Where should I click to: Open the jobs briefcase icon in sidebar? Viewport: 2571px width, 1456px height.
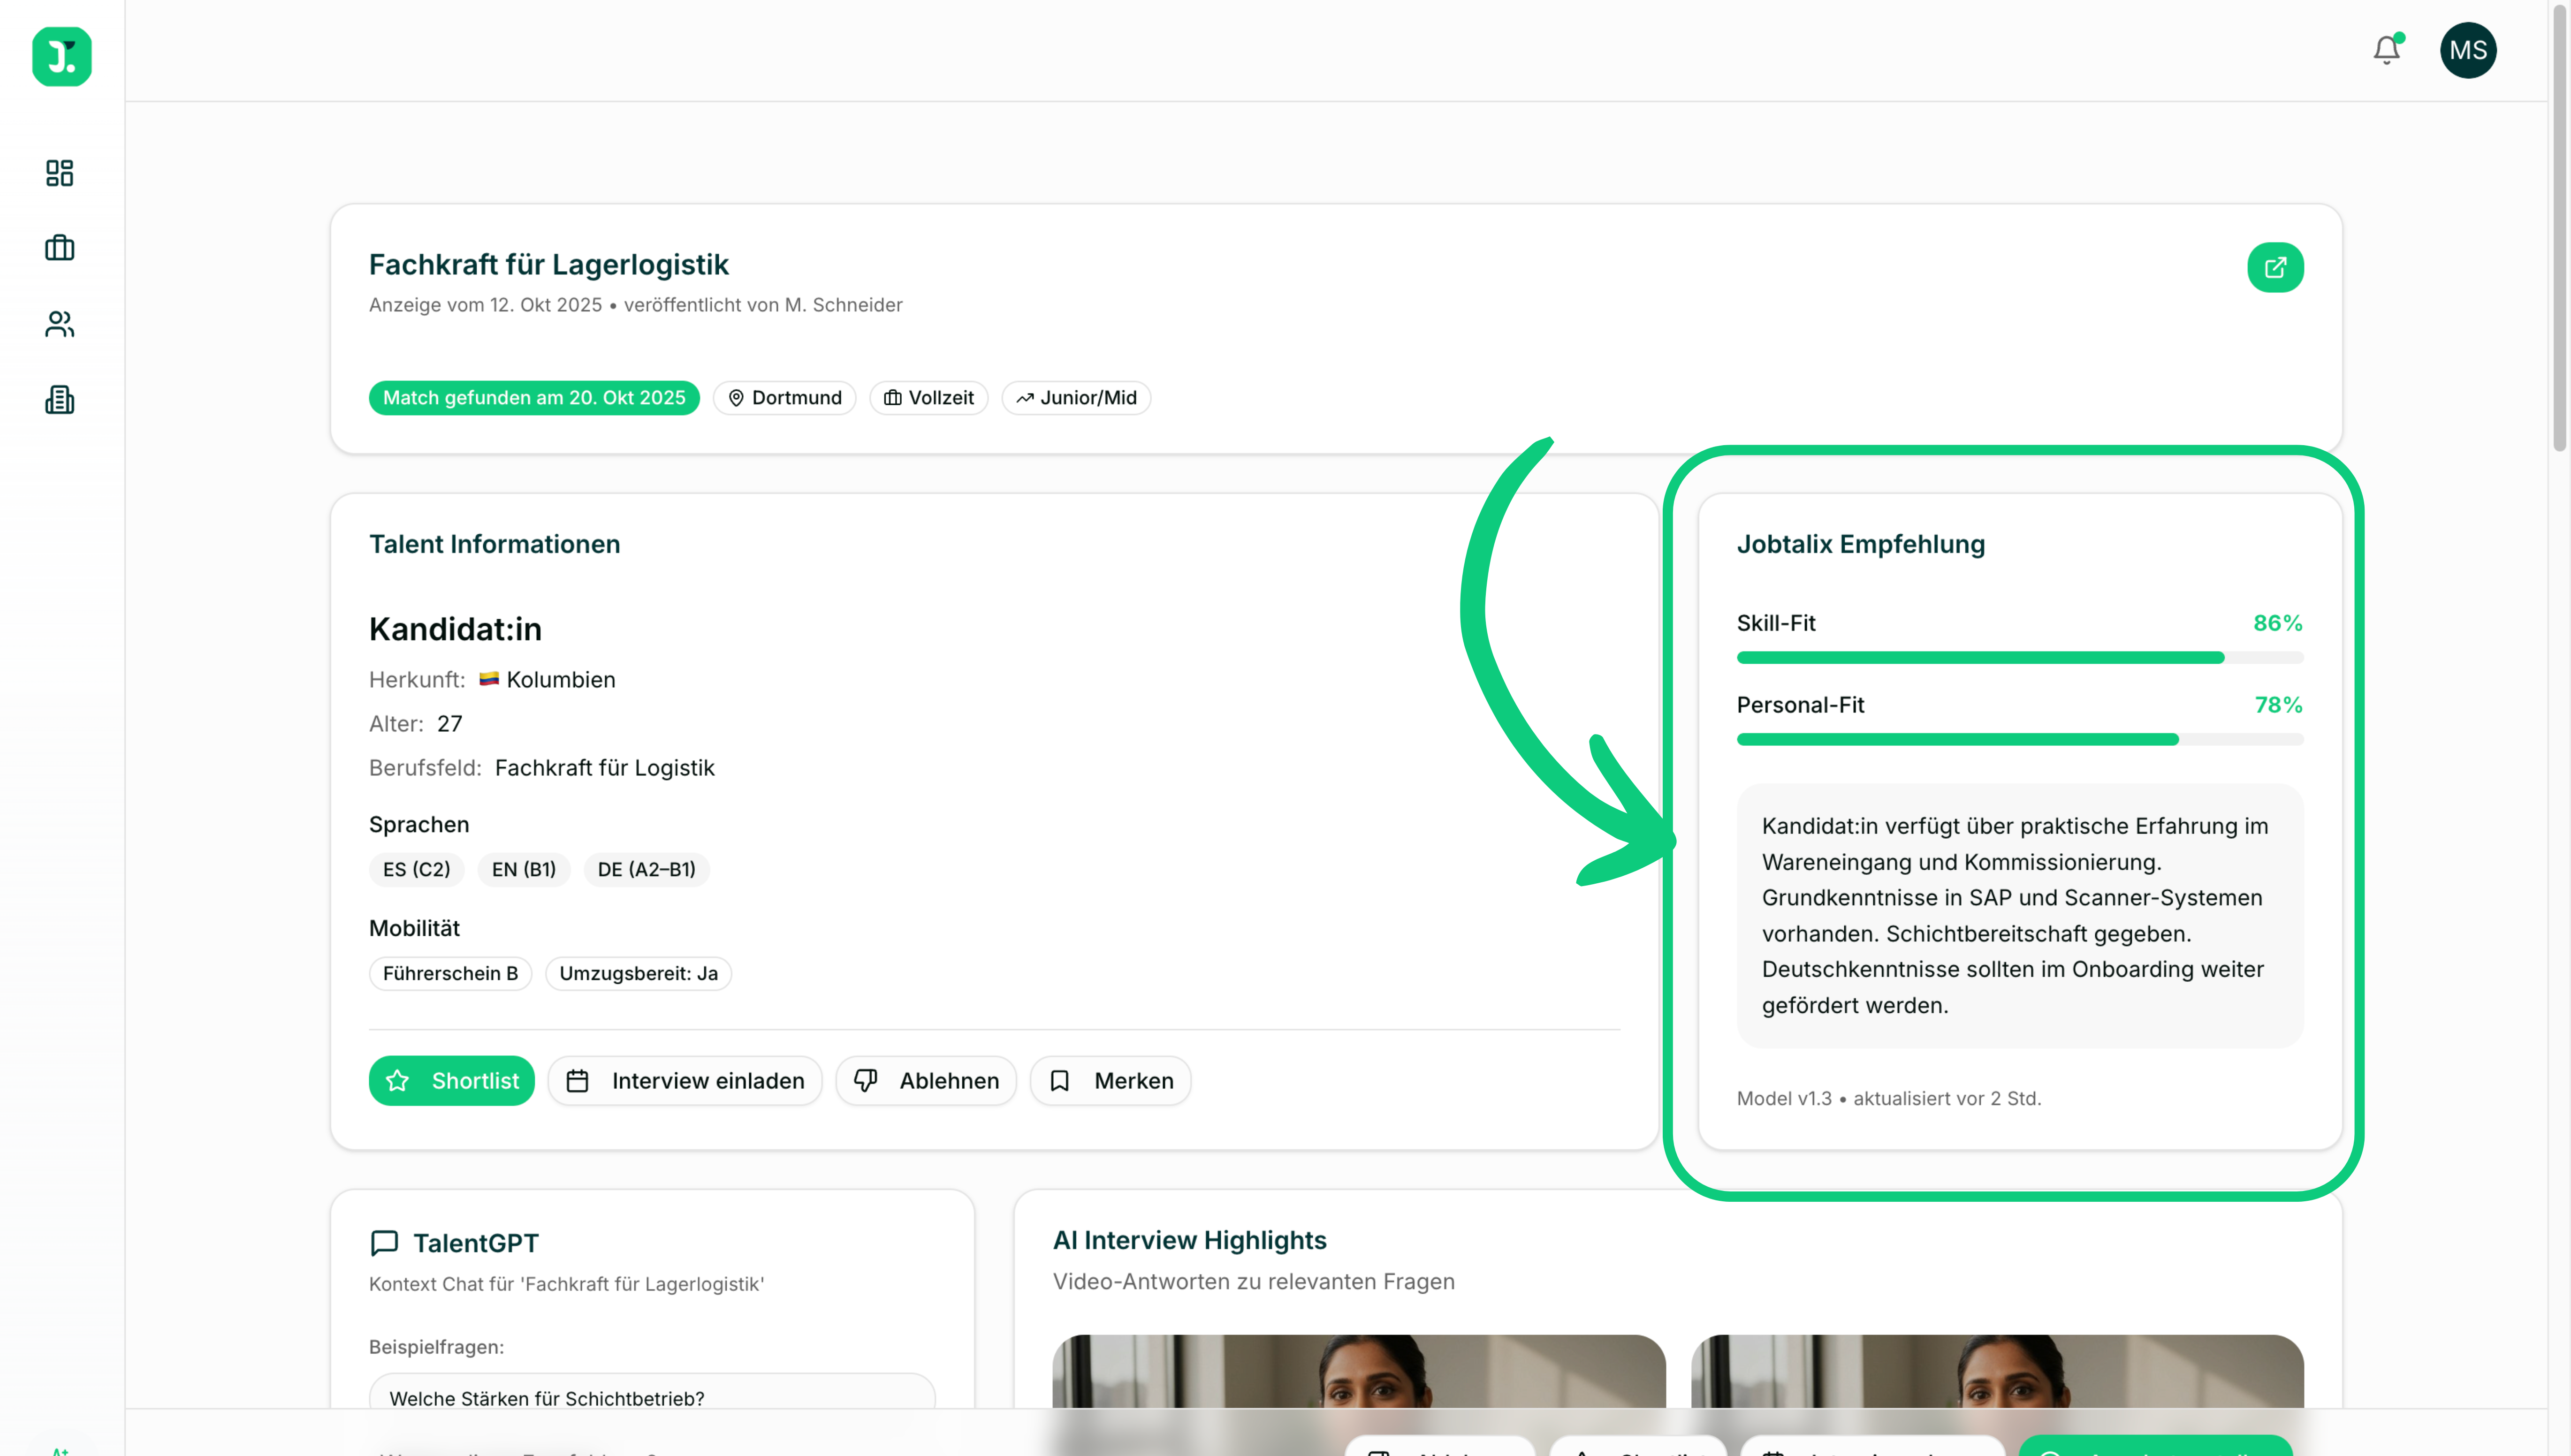tap(60, 248)
